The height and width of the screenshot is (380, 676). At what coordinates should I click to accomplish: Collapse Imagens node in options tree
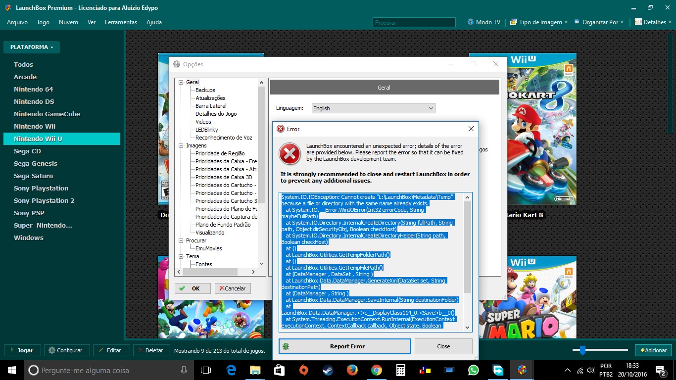[181, 145]
